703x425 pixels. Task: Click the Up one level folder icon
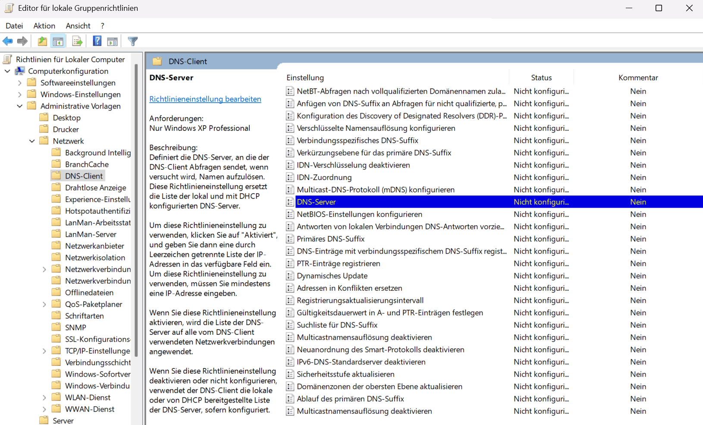[x=42, y=41]
